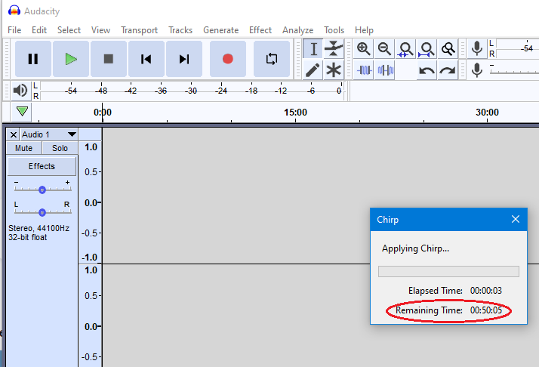The width and height of the screenshot is (539, 367).
Task: Pause playback with the Pause button
Action: click(x=33, y=59)
